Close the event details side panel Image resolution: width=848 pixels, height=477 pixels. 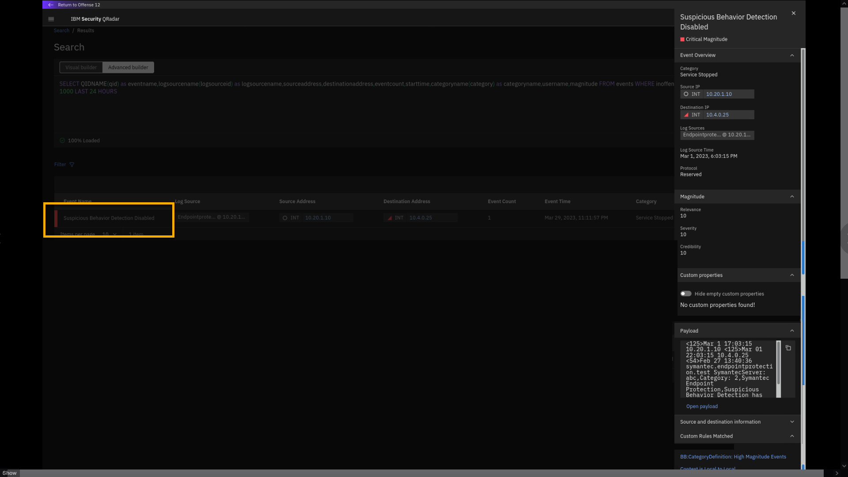coord(794,13)
